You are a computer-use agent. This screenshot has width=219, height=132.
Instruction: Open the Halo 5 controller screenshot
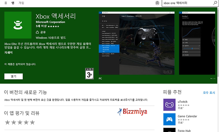137,43
